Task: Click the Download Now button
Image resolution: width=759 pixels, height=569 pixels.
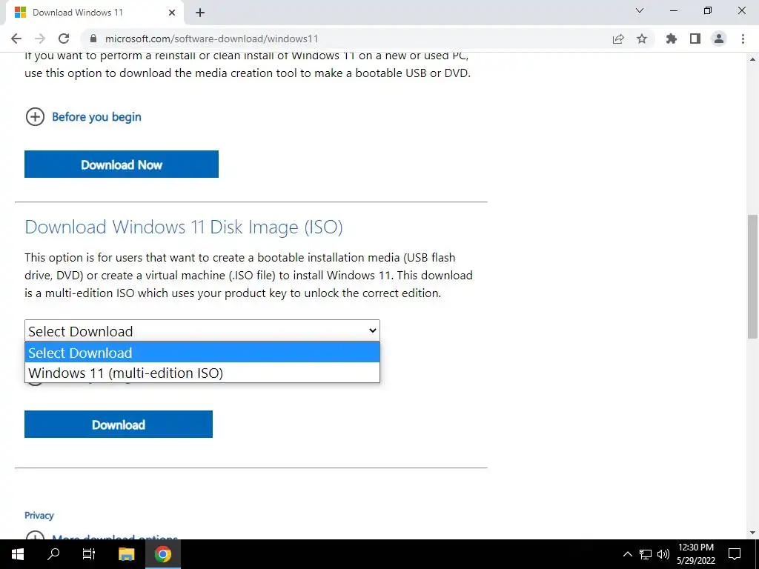Action: (x=122, y=164)
